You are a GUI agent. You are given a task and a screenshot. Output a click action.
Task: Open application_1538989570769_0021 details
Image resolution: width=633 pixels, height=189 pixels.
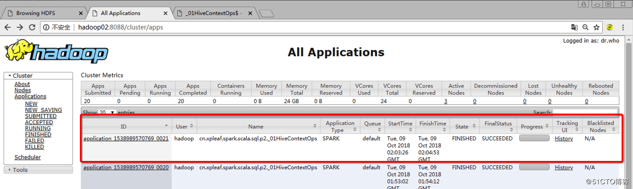126,139
